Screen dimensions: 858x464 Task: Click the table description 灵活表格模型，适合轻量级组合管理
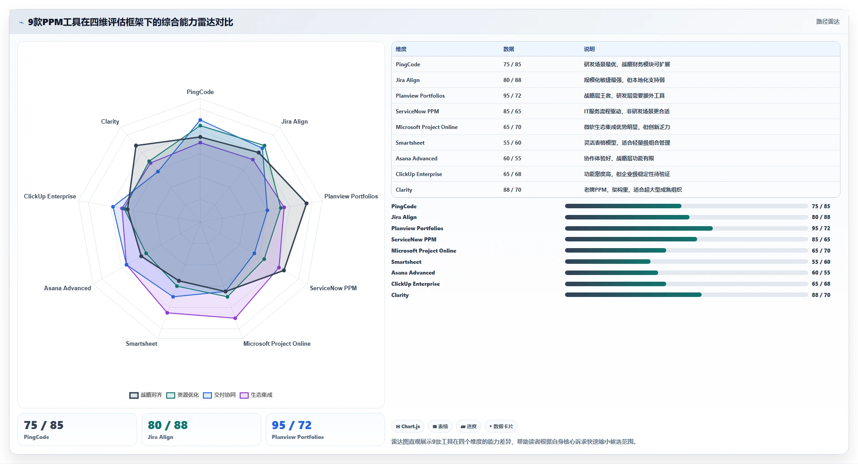[x=627, y=143]
